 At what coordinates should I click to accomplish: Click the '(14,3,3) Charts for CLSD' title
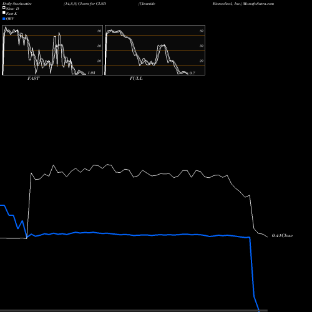coord(85,4)
